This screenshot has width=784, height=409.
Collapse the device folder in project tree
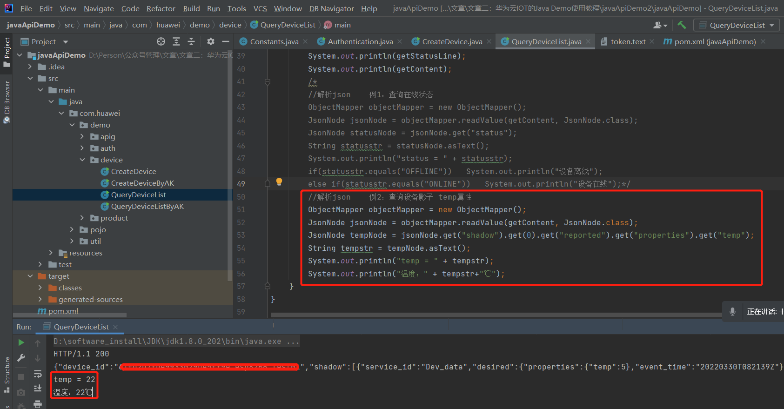click(82, 160)
